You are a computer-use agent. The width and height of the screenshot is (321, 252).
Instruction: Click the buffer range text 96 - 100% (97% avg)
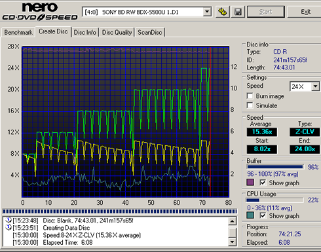[x=273, y=174]
